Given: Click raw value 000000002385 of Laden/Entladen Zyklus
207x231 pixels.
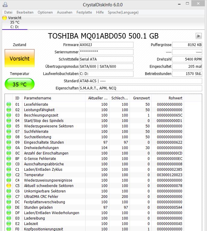Looking at the screenshot, I should pyautogui.click(x=170, y=170).
